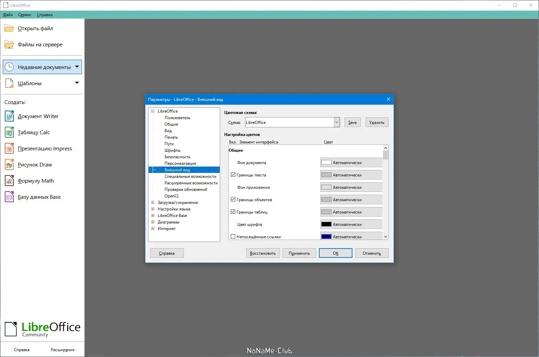Click the color list scrollbar up arrow

[386, 148]
